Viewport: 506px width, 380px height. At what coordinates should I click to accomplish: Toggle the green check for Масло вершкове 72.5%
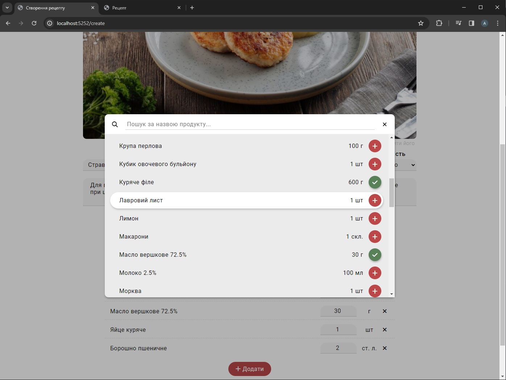[x=375, y=255]
